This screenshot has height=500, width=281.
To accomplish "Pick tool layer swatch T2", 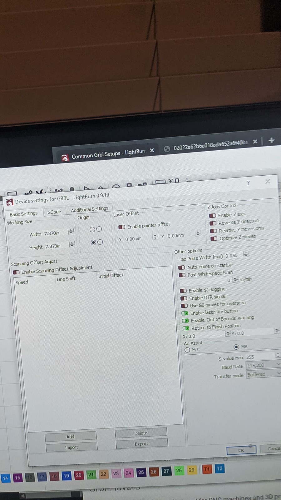I will coord(219,468).
